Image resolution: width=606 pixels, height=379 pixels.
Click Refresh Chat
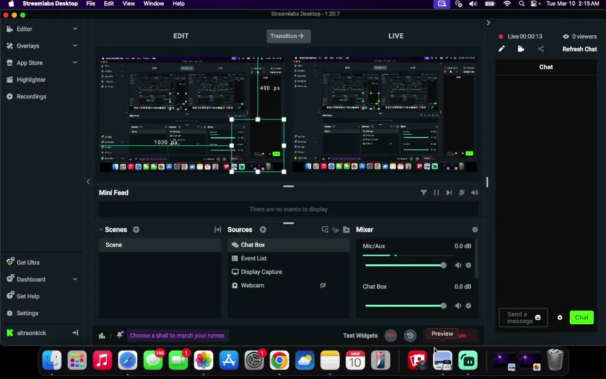(580, 49)
